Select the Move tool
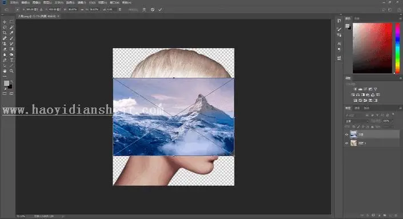 5,22
